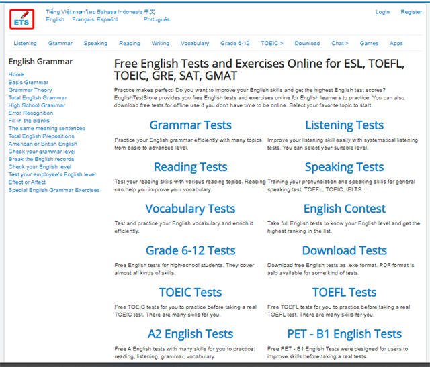Click the ETS logo icon
This screenshot has width=430, height=367.
pos(21,19)
